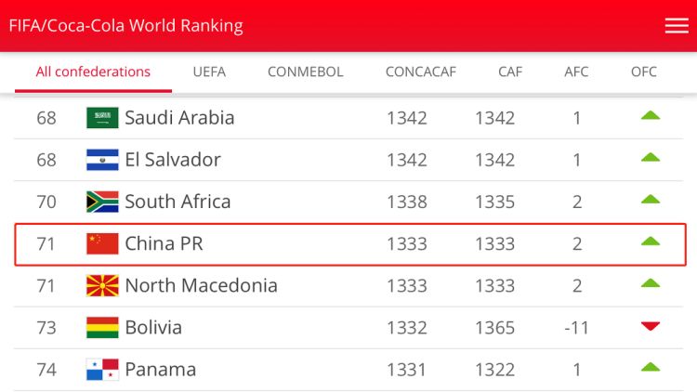Select the All confederations tab
This screenshot has width=697, height=392.
tap(93, 72)
